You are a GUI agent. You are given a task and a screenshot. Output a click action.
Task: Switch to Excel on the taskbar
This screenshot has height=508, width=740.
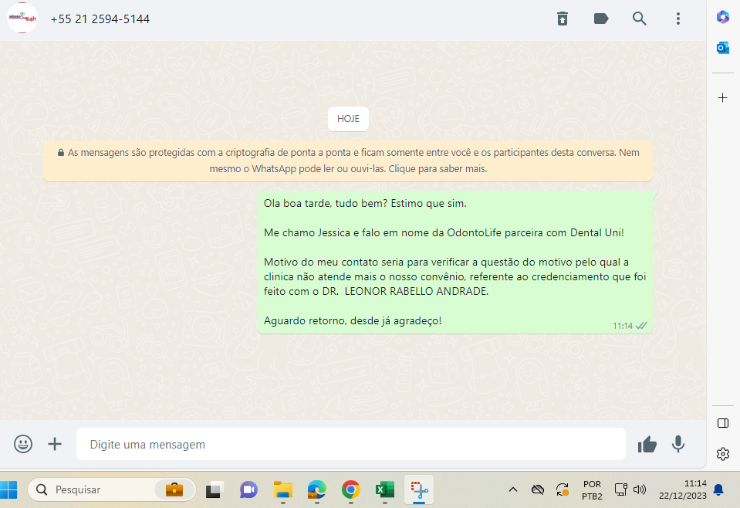pyautogui.click(x=384, y=489)
